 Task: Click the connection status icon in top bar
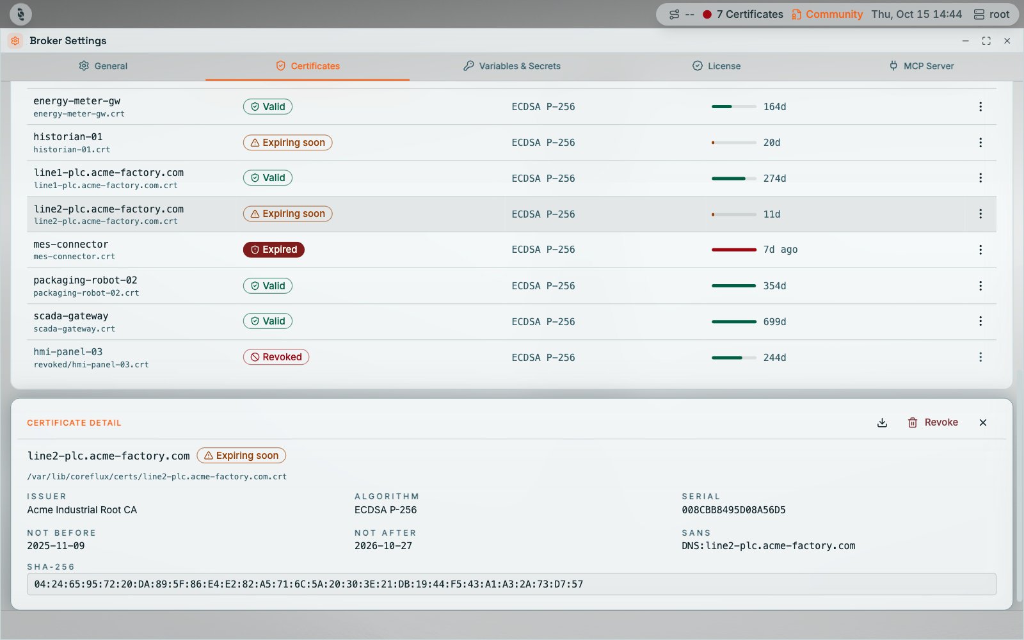[x=675, y=14]
